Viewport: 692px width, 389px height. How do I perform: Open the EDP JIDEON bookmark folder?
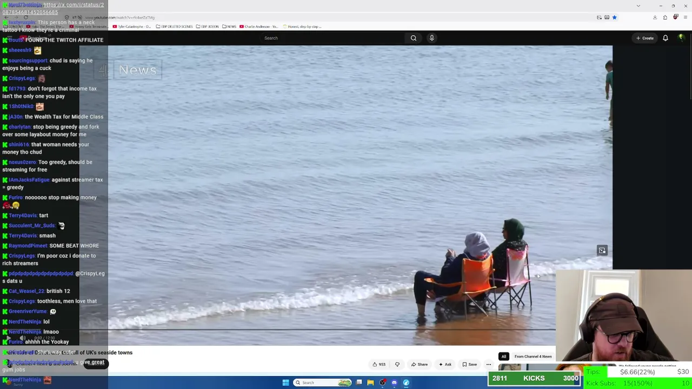coord(208,26)
